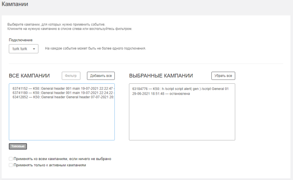Choose campaign 63741180 from the left list
293x180 pixels.
pyautogui.click(x=63, y=93)
